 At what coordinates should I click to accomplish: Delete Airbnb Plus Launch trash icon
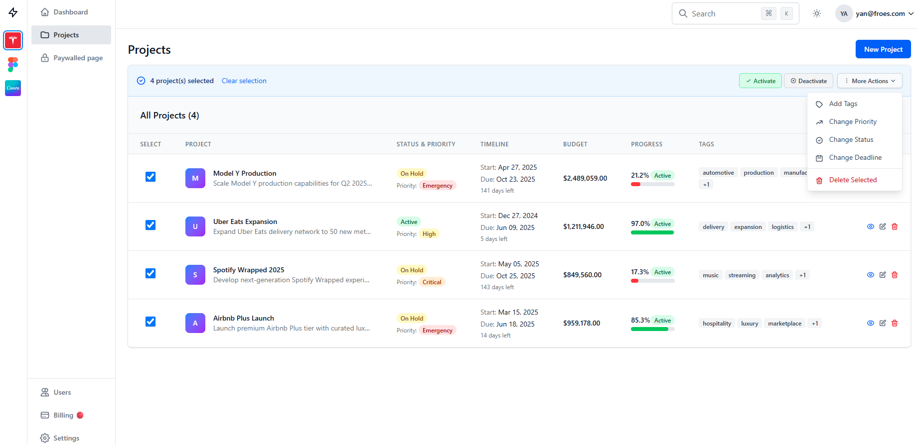[x=895, y=323]
